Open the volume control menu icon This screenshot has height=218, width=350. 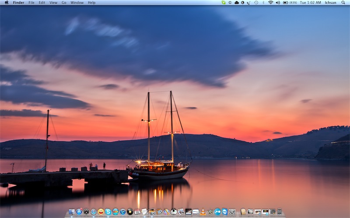pos(278,3)
